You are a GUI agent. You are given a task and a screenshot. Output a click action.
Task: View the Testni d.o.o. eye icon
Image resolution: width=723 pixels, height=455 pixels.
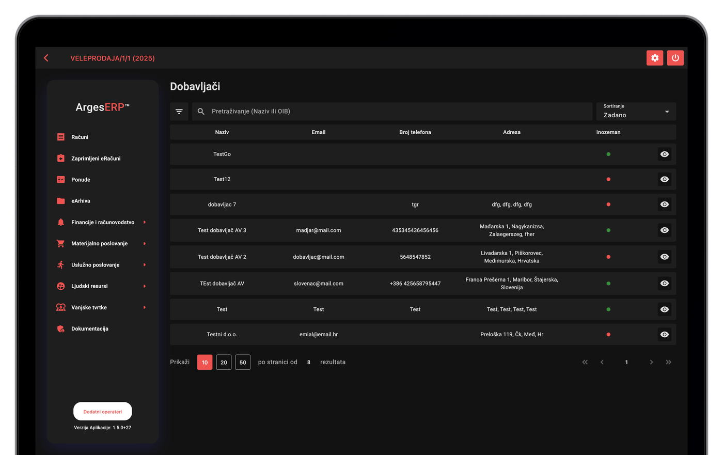[665, 334]
